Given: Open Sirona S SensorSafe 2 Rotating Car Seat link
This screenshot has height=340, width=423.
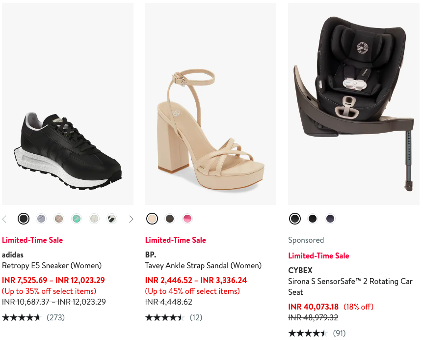Looking at the screenshot, I should tap(350, 286).
